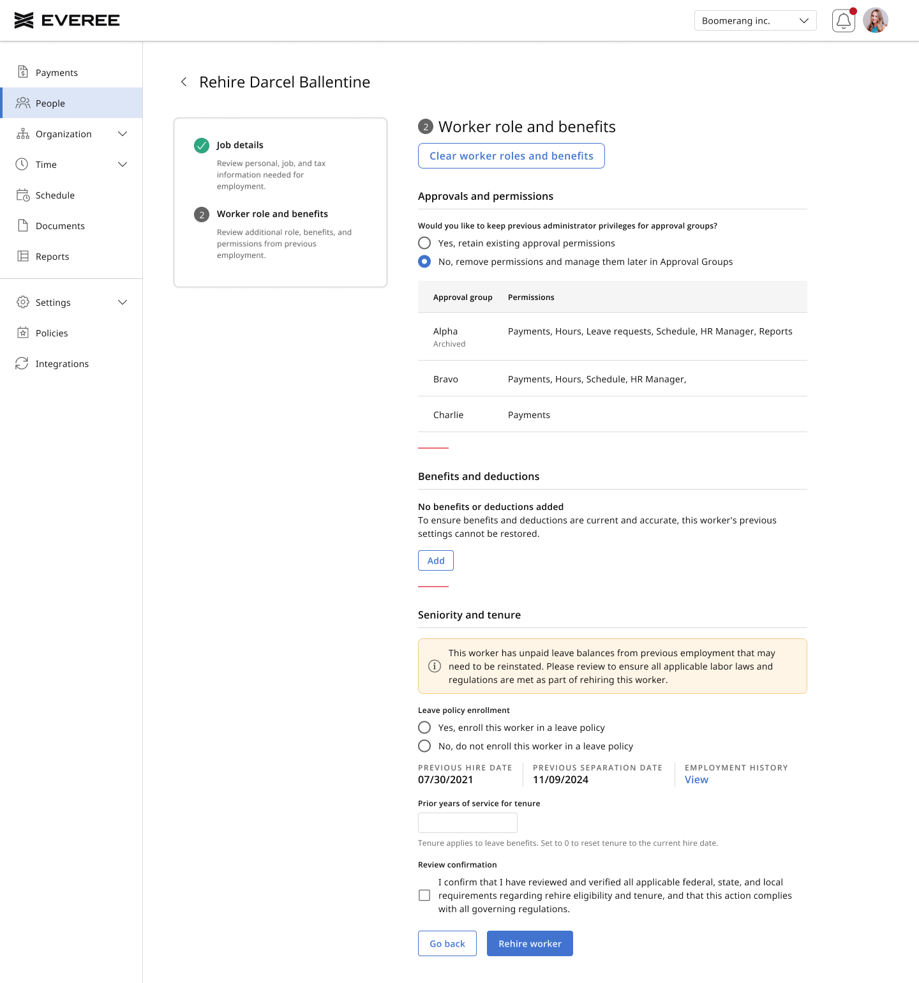Expand the Organization menu chevron
This screenshot has width=919, height=983.
pos(123,133)
